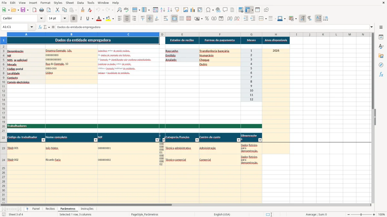Open Find and Replace tool

119,10
